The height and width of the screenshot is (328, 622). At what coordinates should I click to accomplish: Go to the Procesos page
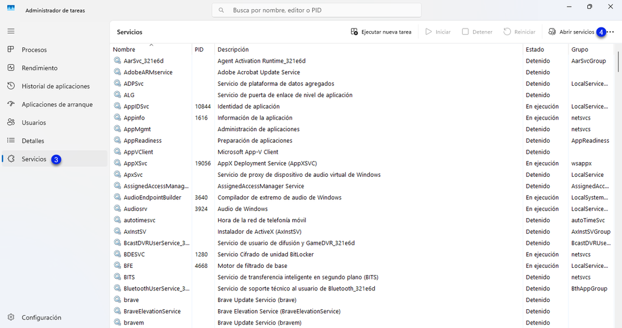click(x=54, y=50)
